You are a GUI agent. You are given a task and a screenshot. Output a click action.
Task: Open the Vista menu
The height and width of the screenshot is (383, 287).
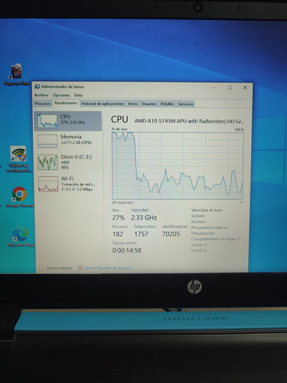point(78,95)
